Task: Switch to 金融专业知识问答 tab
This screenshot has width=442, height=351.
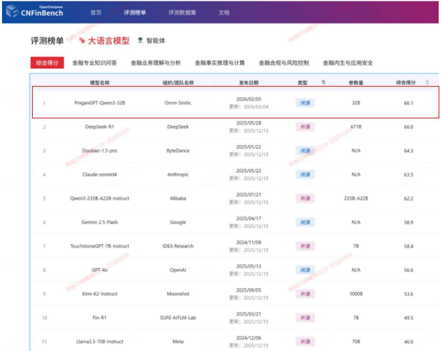Action: 94,63
